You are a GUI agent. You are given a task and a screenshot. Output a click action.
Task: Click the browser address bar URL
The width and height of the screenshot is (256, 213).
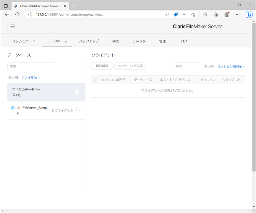pyautogui.click(x=69, y=14)
